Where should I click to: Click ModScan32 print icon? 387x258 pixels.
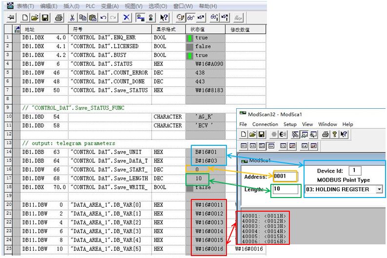[x=326, y=134]
